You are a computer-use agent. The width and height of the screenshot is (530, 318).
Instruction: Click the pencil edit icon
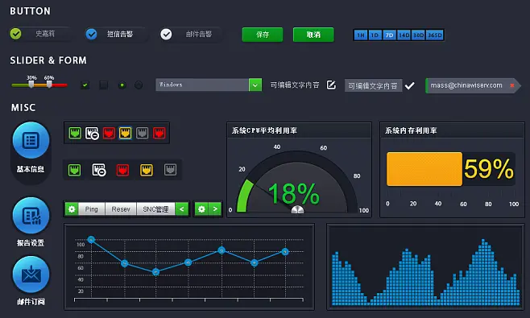pos(331,85)
